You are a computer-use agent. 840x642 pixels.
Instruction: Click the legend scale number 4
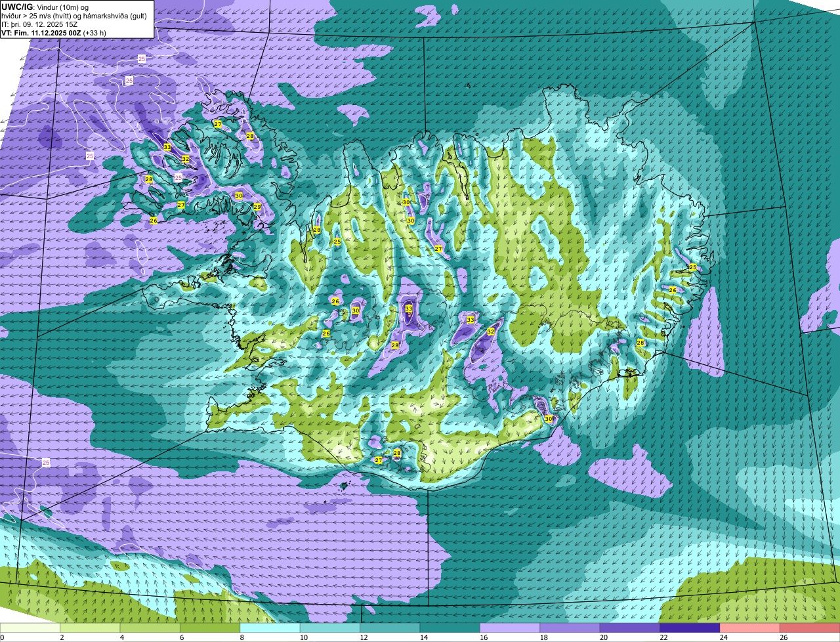(122, 637)
